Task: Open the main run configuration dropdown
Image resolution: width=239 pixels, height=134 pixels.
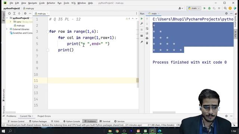Action: (194, 8)
